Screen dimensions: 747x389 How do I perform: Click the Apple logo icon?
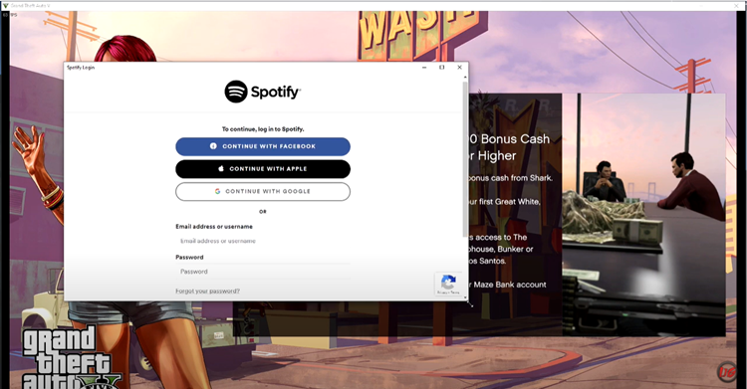pyautogui.click(x=221, y=168)
